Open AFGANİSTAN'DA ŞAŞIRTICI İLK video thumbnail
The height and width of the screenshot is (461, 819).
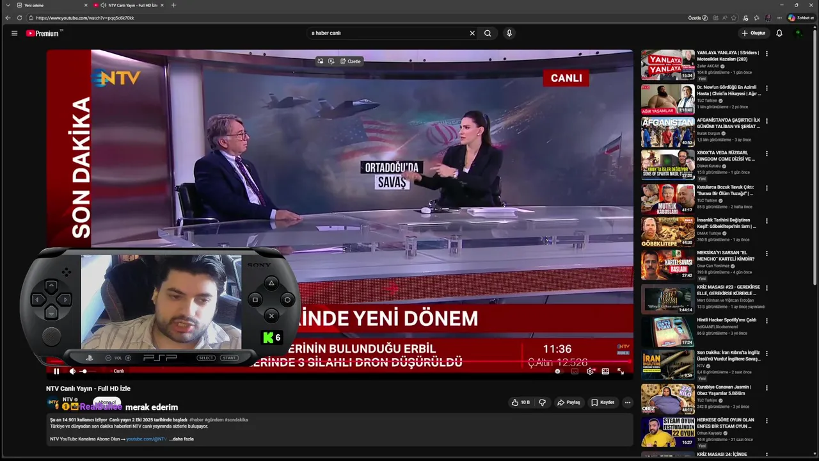point(667,131)
